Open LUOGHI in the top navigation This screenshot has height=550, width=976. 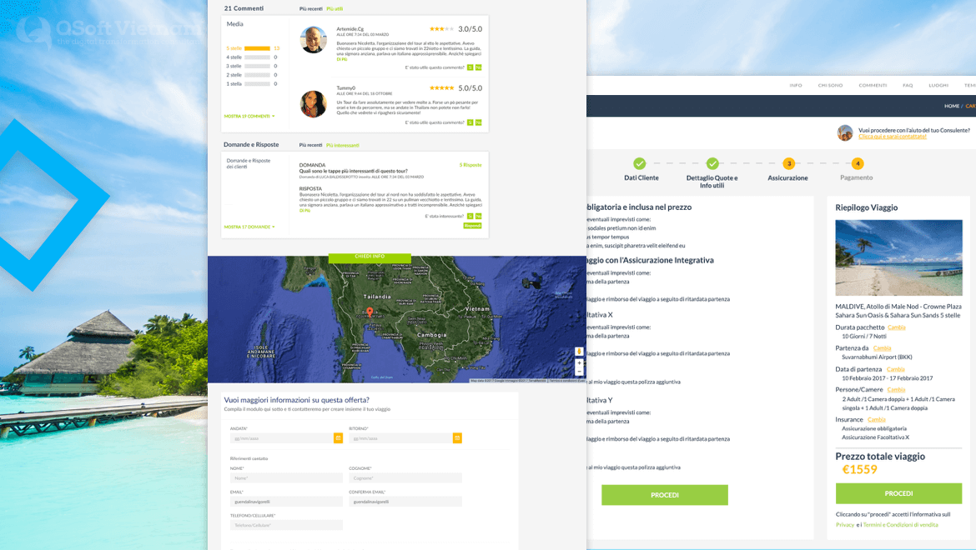point(938,85)
